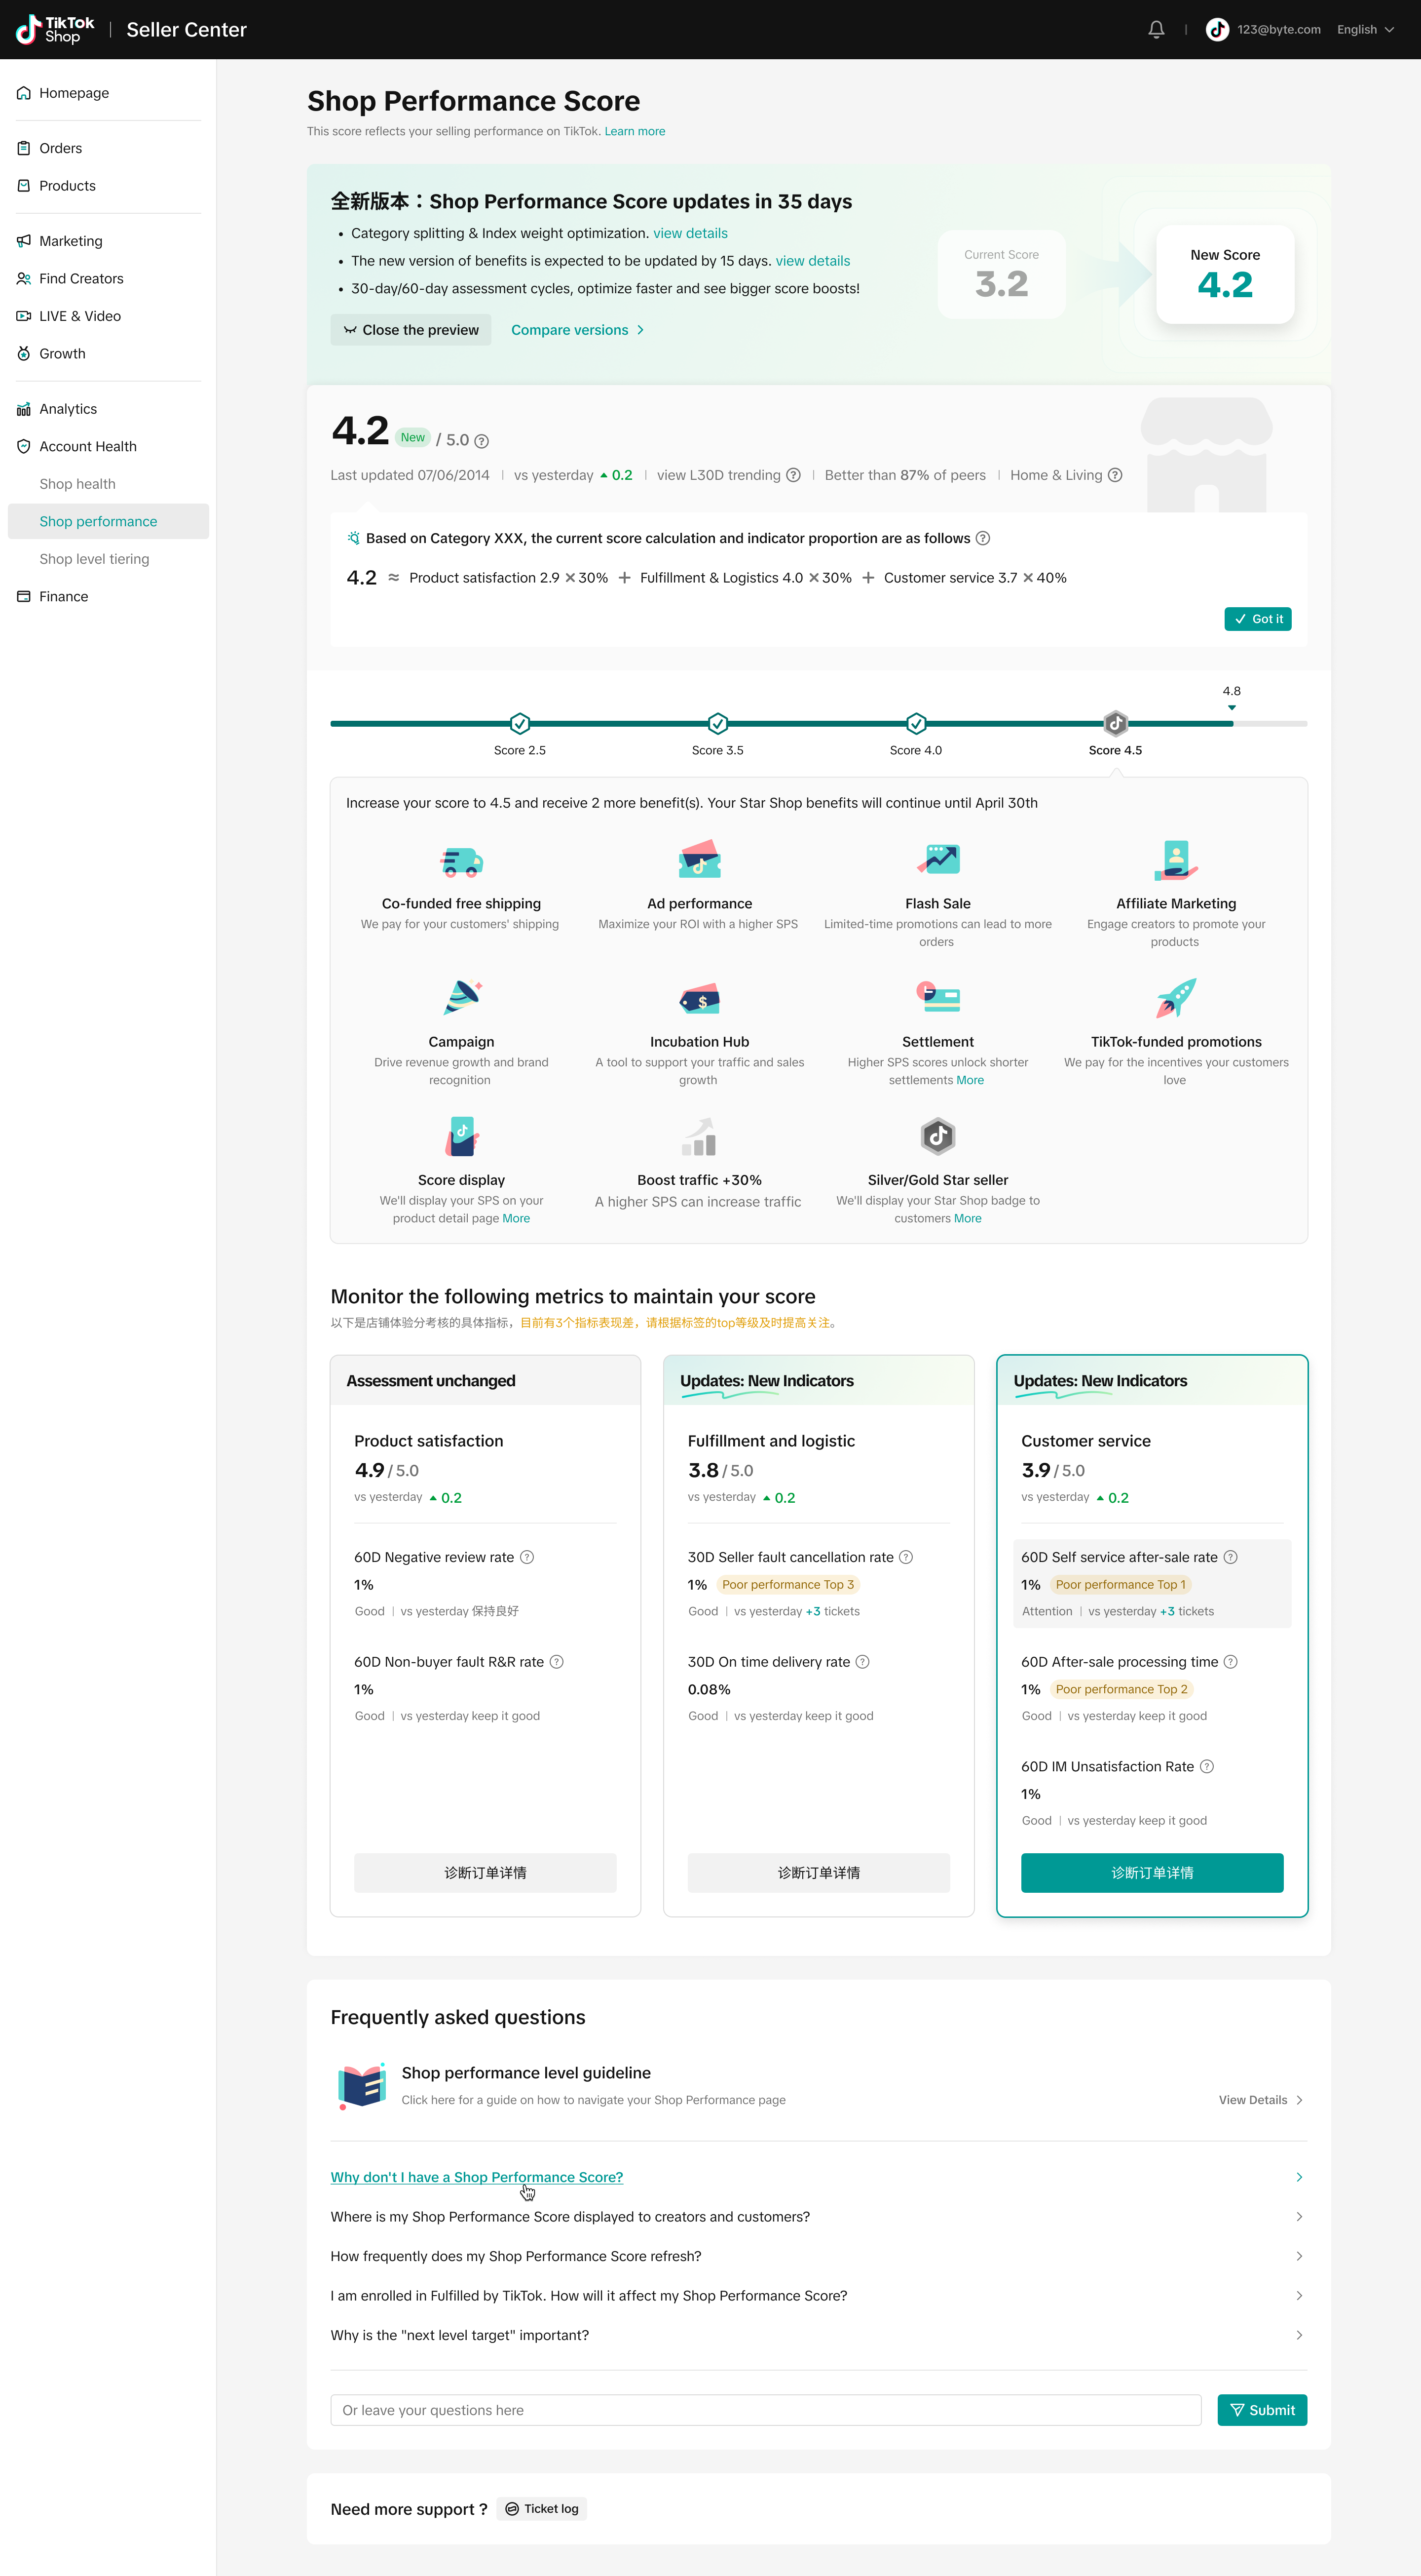
Task: Focus the leave your questions input field
Action: pos(765,2410)
